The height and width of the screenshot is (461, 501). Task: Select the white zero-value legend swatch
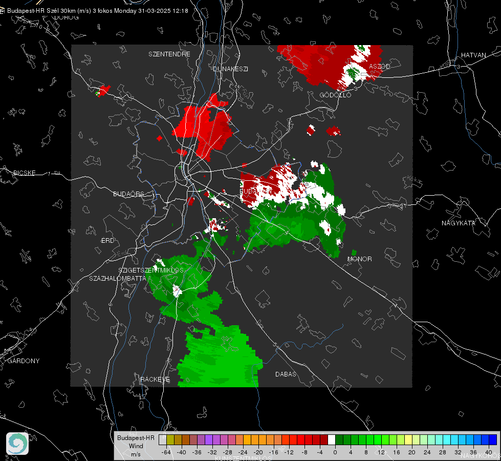pos(332,439)
